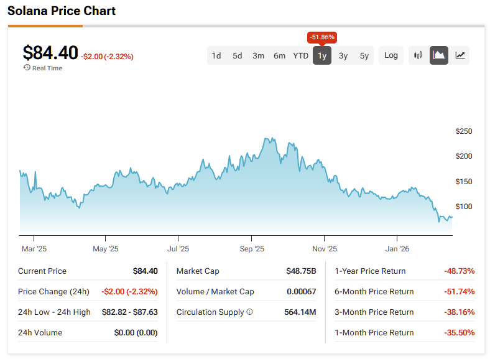The width and height of the screenshot is (490, 359).
Task: Click the $84.40 current price heading
Action: click(x=50, y=53)
